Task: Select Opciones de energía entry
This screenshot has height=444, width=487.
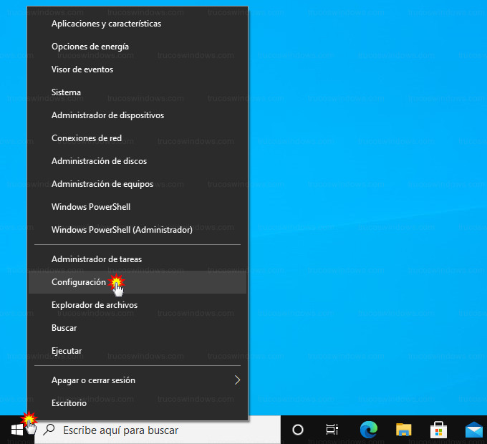Action: (x=138, y=47)
